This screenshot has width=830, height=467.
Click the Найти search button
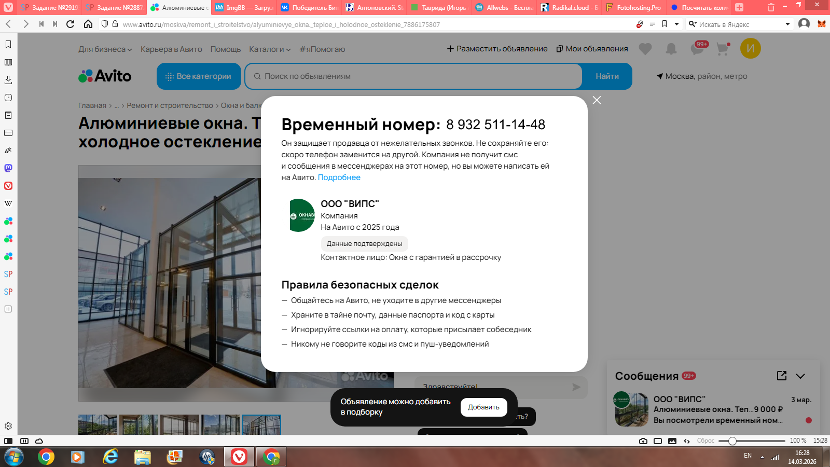[607, 76]
